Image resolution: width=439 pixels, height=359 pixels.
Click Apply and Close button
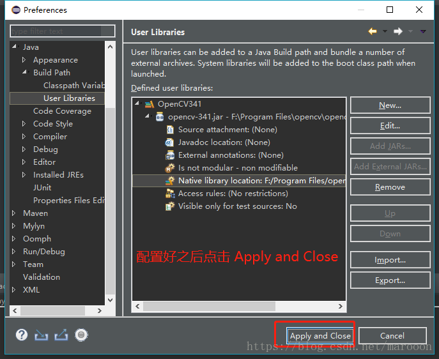320,335
